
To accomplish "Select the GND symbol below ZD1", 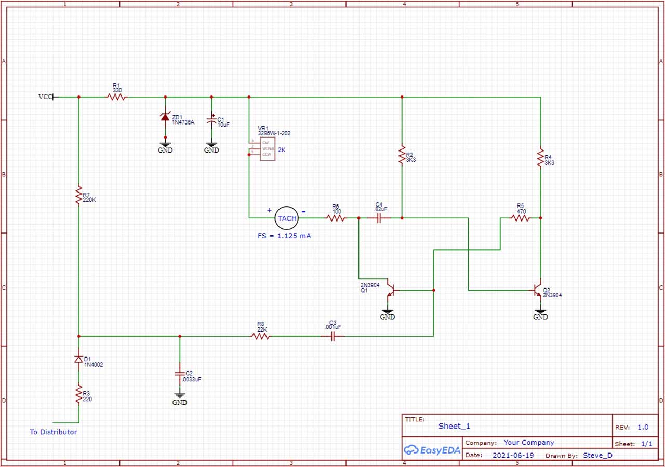I will [166, 146].
